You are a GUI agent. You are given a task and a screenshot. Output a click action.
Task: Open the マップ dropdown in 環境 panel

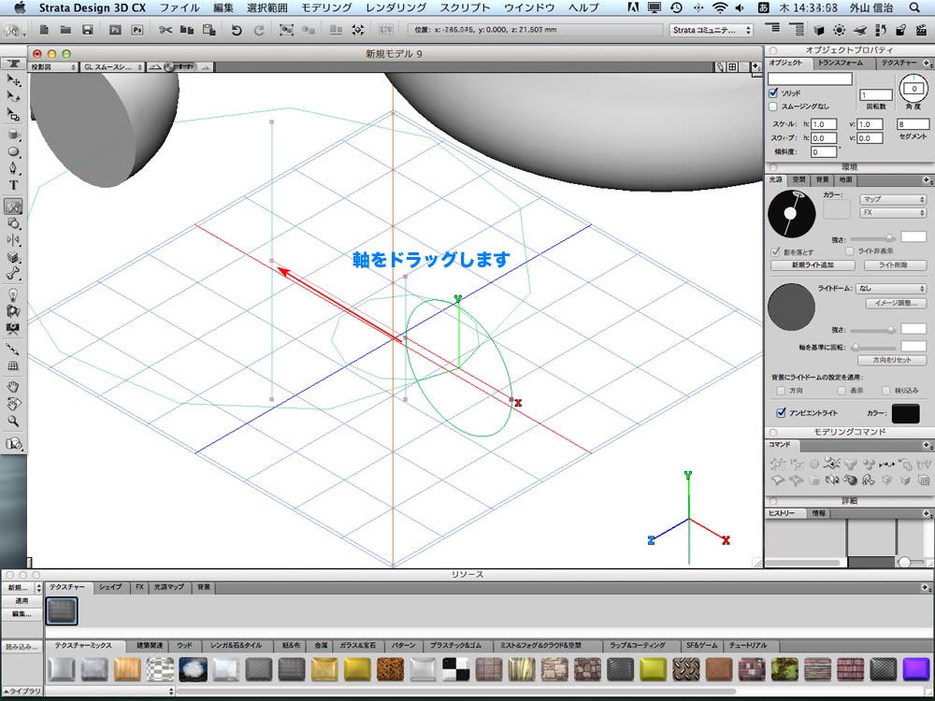(892, 199)
